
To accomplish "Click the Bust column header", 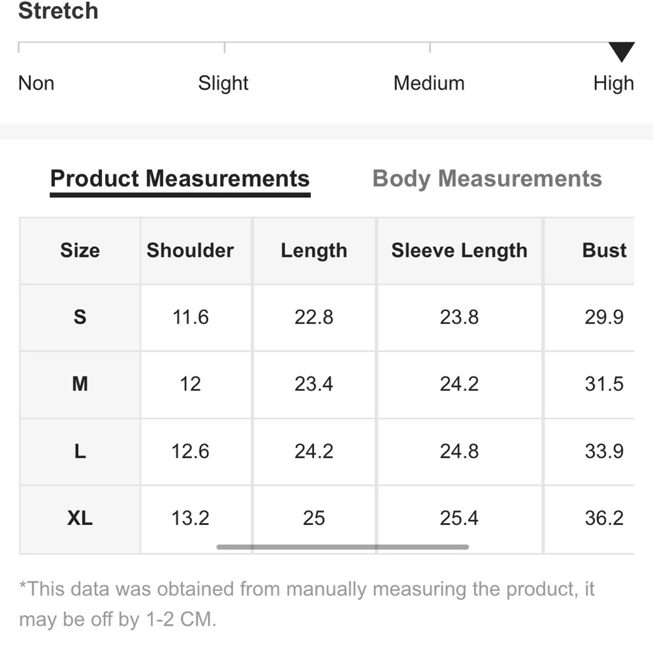I will pos(604,251).
